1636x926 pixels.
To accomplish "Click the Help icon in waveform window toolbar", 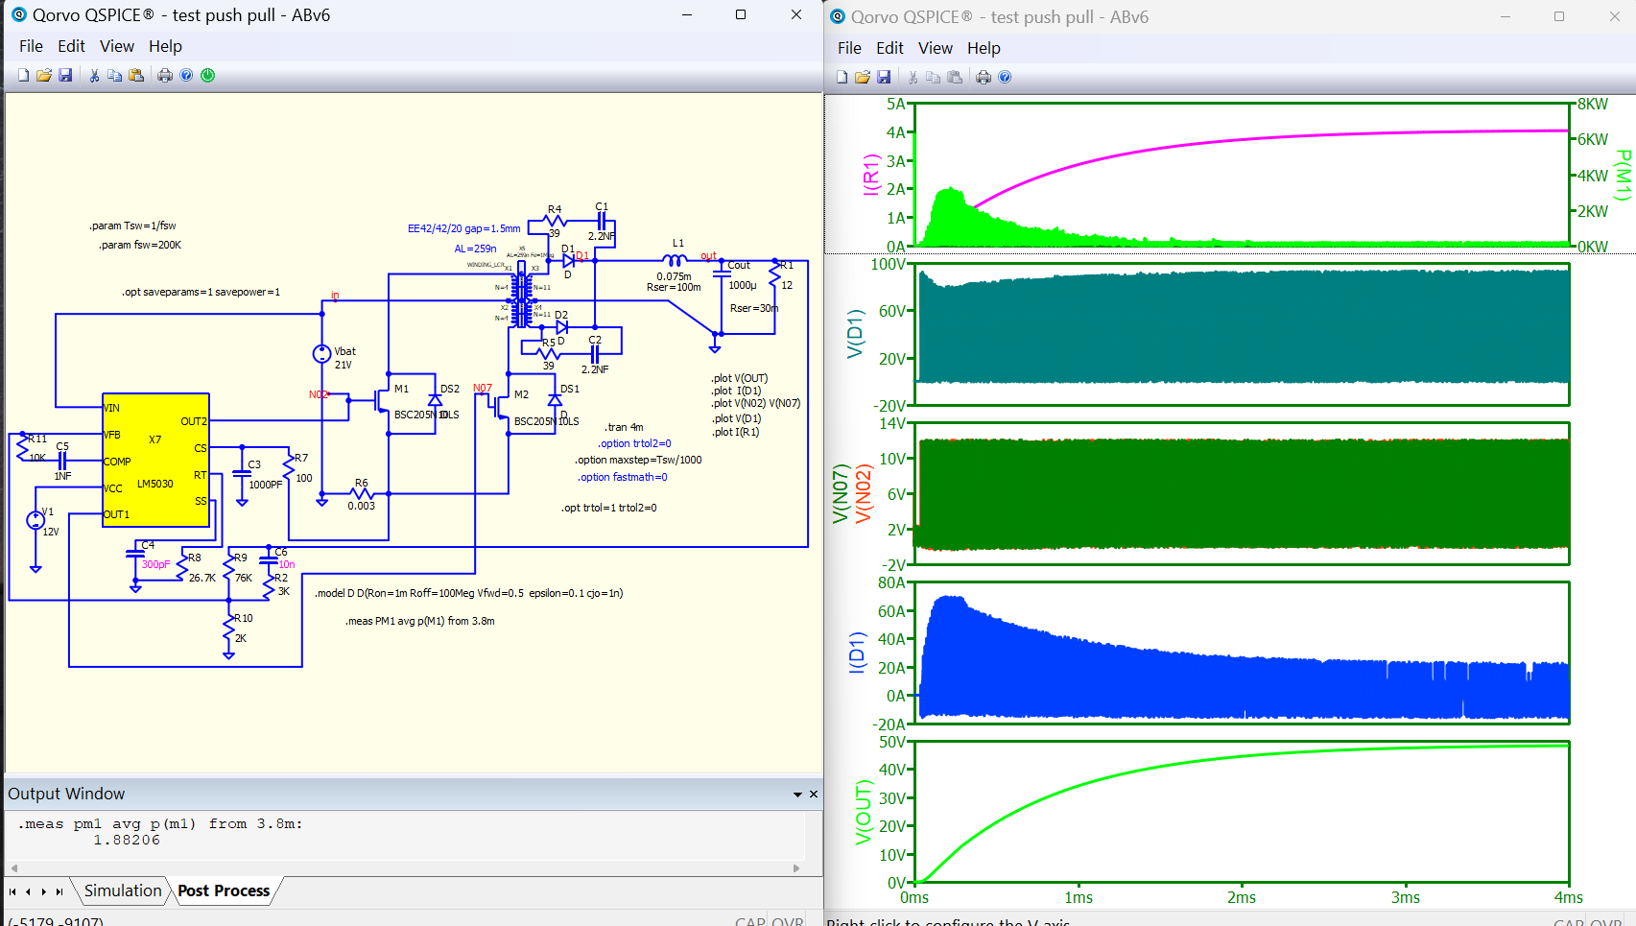I will [x=1005, y=77].
